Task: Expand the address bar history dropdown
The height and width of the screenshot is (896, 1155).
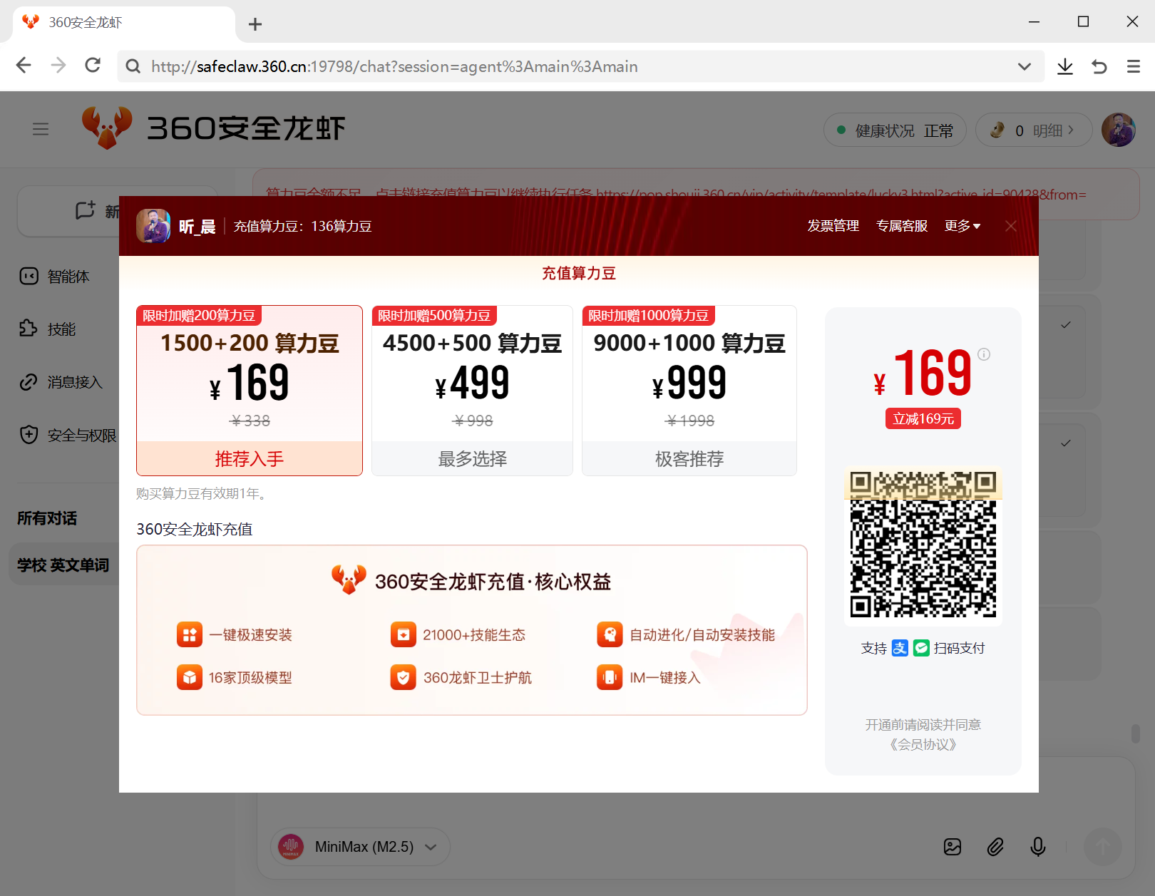Action: pyautogui.click(x=1025, y=66)
